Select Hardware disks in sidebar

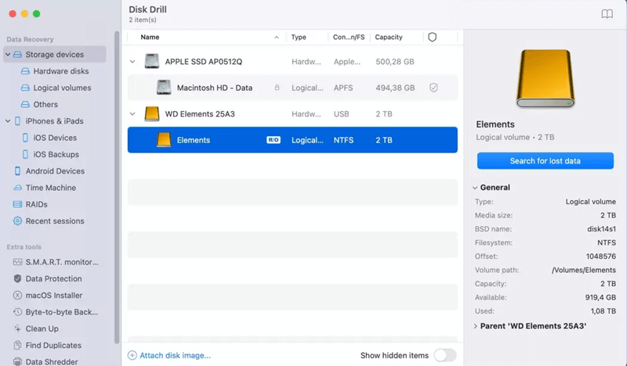[61, 71]
